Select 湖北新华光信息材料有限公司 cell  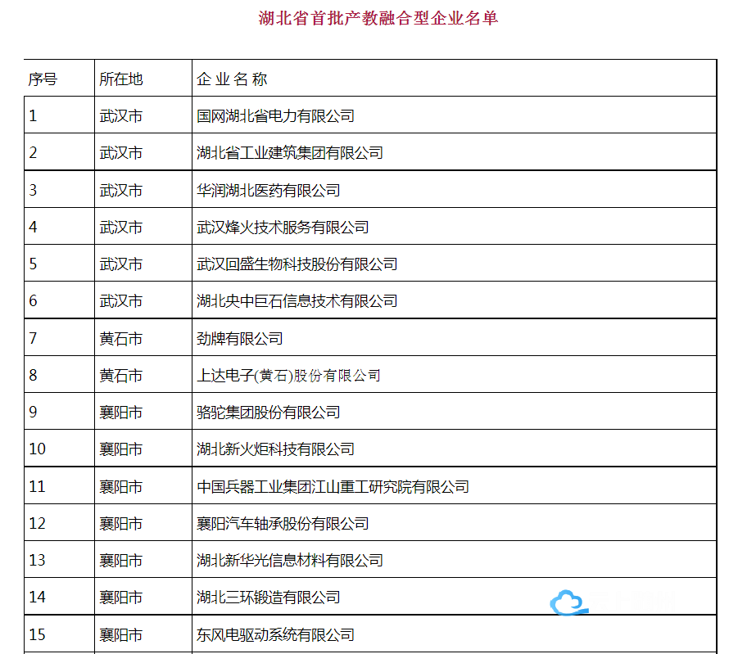tap(290, 561)
